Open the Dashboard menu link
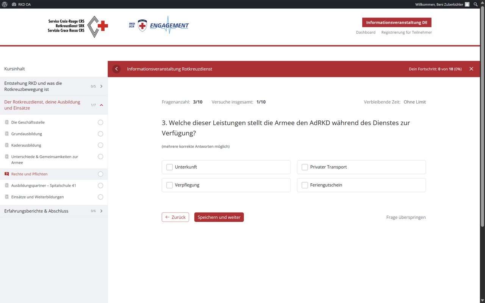This screenshot has height=303, width=485. point(366,33)
